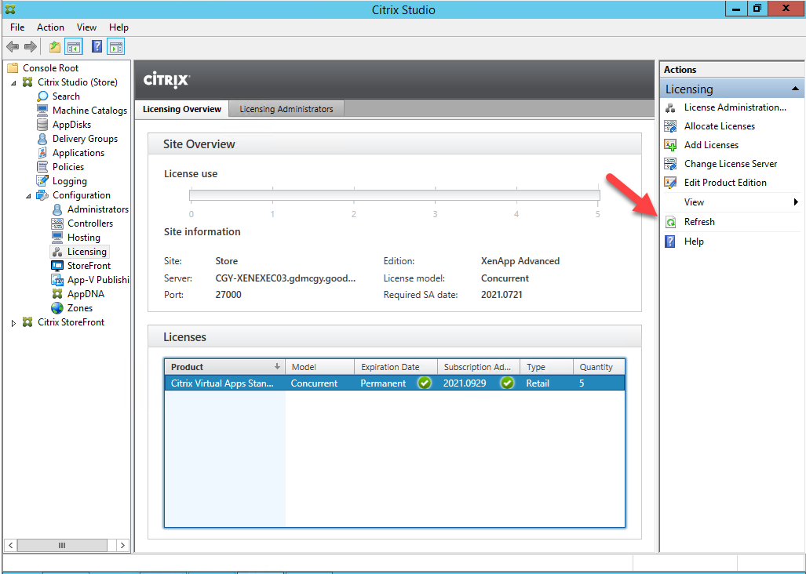Image resolution: width=806 pixels, height=574 pixels.
Task: Click the blue Help toolbar icon
Action: click(97, 47)
